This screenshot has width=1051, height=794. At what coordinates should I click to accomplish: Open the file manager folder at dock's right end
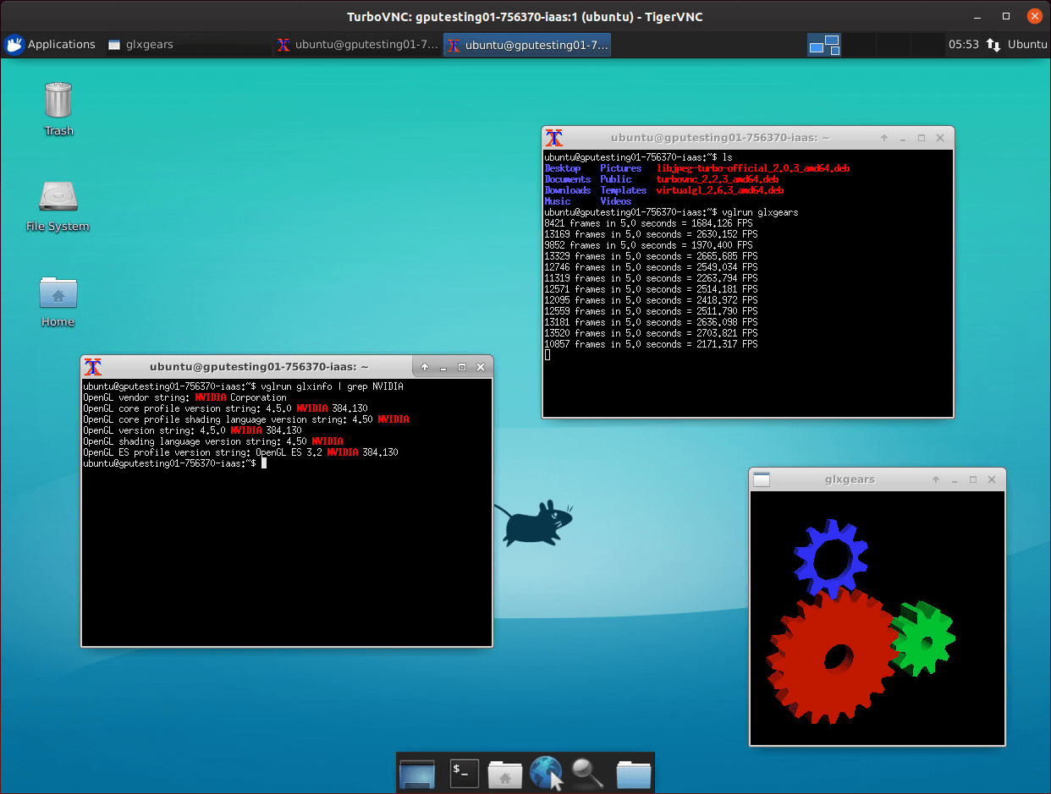633,773
